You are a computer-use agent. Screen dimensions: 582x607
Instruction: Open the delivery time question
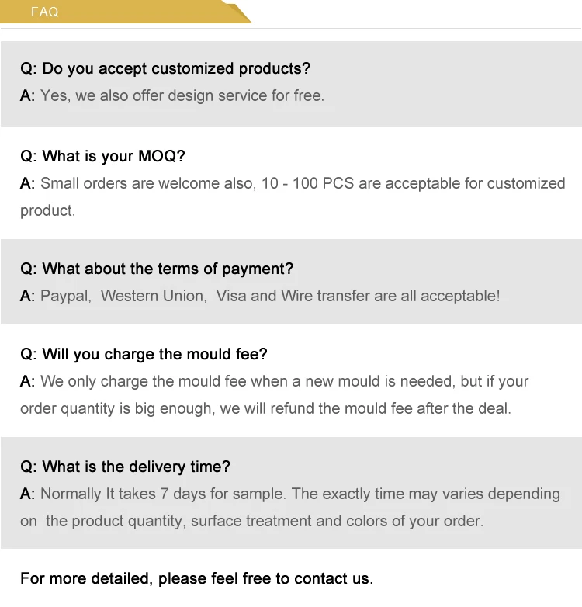(125, 467)
